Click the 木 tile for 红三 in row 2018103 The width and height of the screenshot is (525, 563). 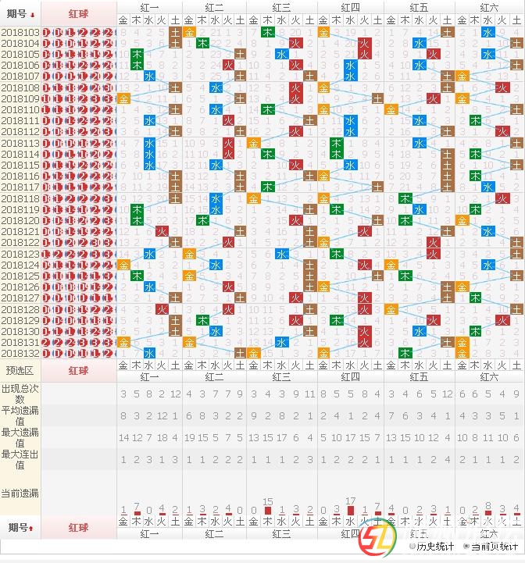[268, 33]
